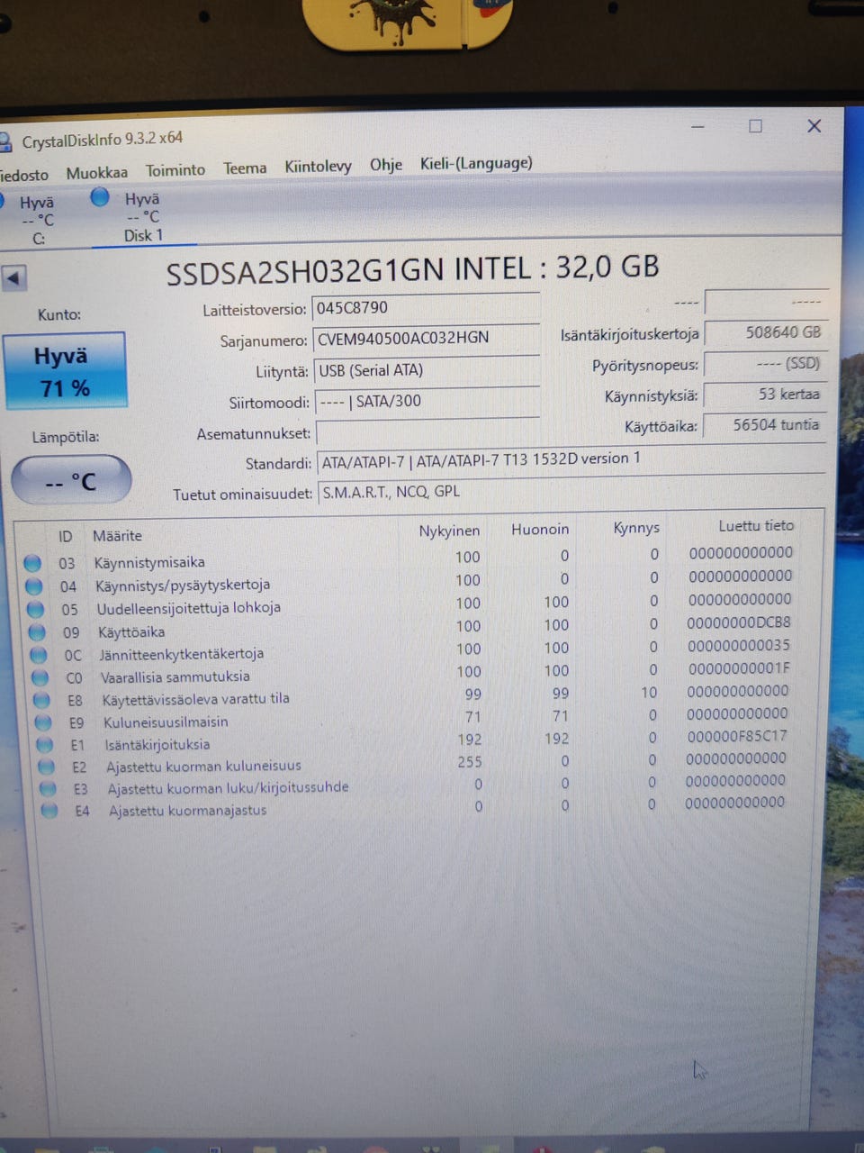864x1153 pixels.
Task: Click the Nykyinen column header
Action: coord(449,531)
